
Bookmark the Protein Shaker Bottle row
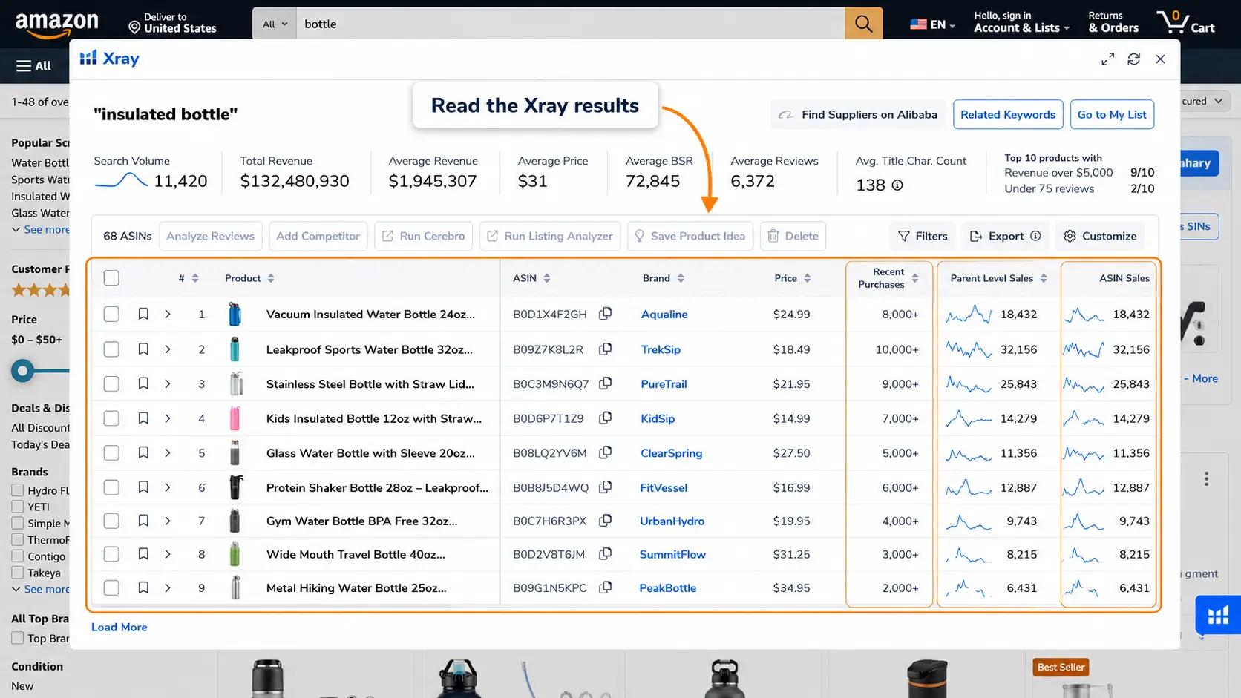point(143,487)
